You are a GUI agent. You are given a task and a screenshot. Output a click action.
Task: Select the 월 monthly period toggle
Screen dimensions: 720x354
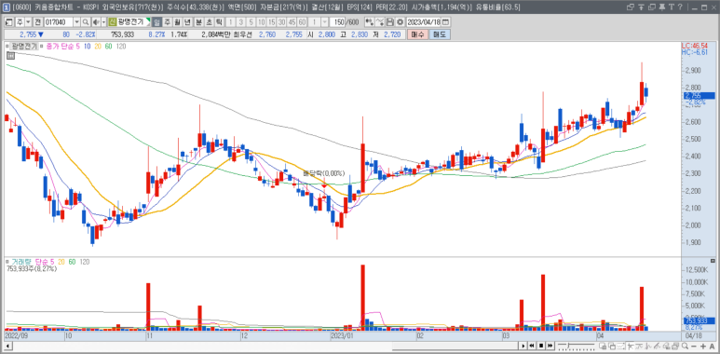coord(177,22)
